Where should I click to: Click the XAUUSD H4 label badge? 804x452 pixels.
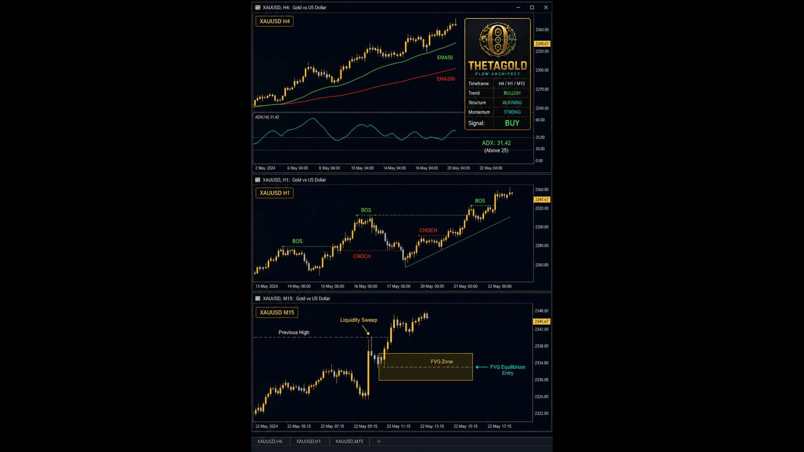tap(275, 21)
